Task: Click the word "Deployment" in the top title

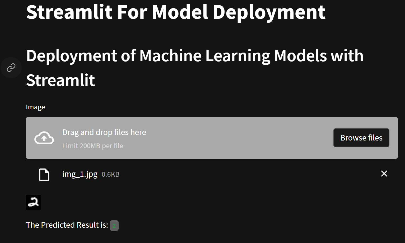Action: [269, 12]
